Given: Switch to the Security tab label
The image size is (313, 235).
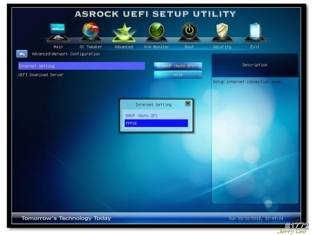Looking at the screenshot, I should click(x=222, y=47).
